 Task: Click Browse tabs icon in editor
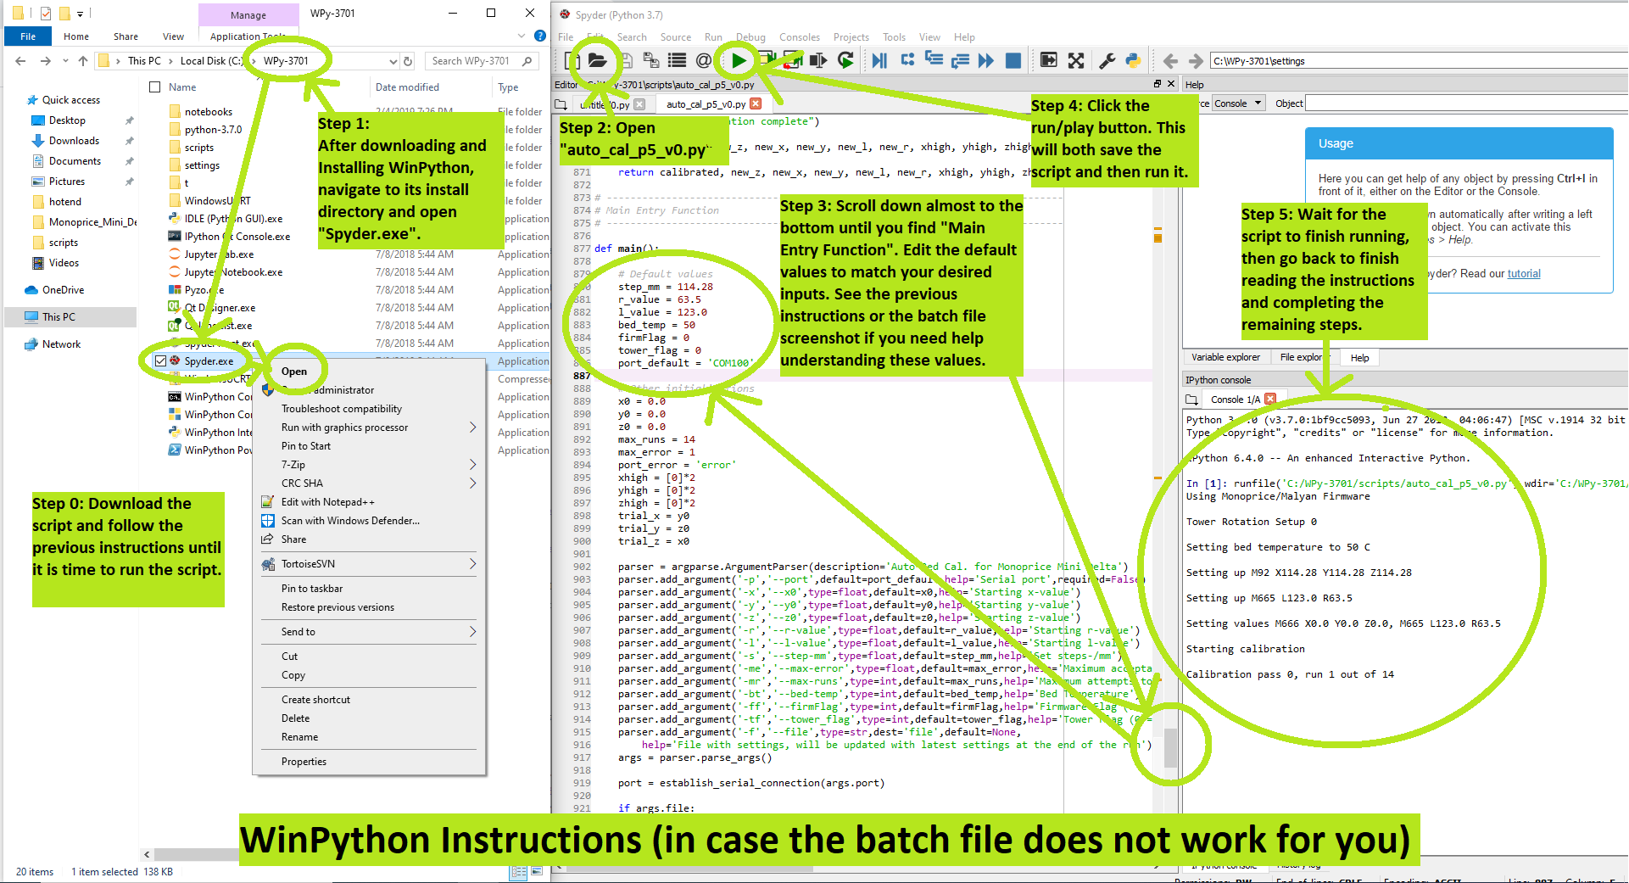click(x=561, y=104)
